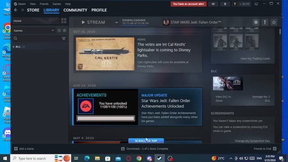Open the Help menu
Screen dimensions: 288x162
point(68,4)
